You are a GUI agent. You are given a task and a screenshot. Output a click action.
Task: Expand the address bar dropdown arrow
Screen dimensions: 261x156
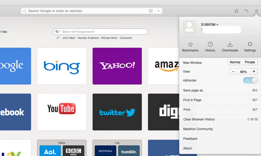(158, 11)
